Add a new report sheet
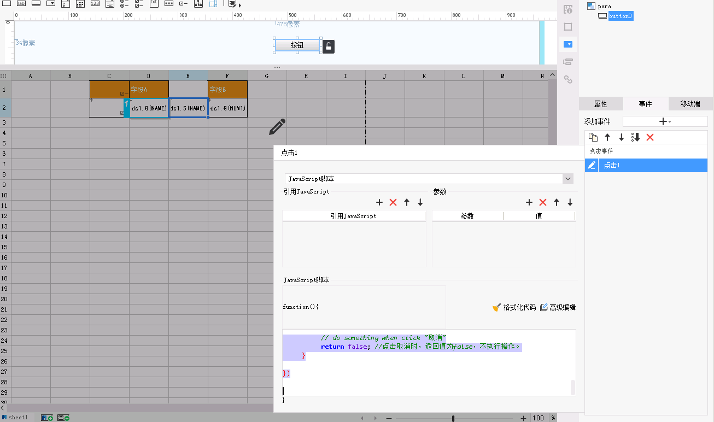This screenshot has width=714, height=422. (x=47, y=418)
